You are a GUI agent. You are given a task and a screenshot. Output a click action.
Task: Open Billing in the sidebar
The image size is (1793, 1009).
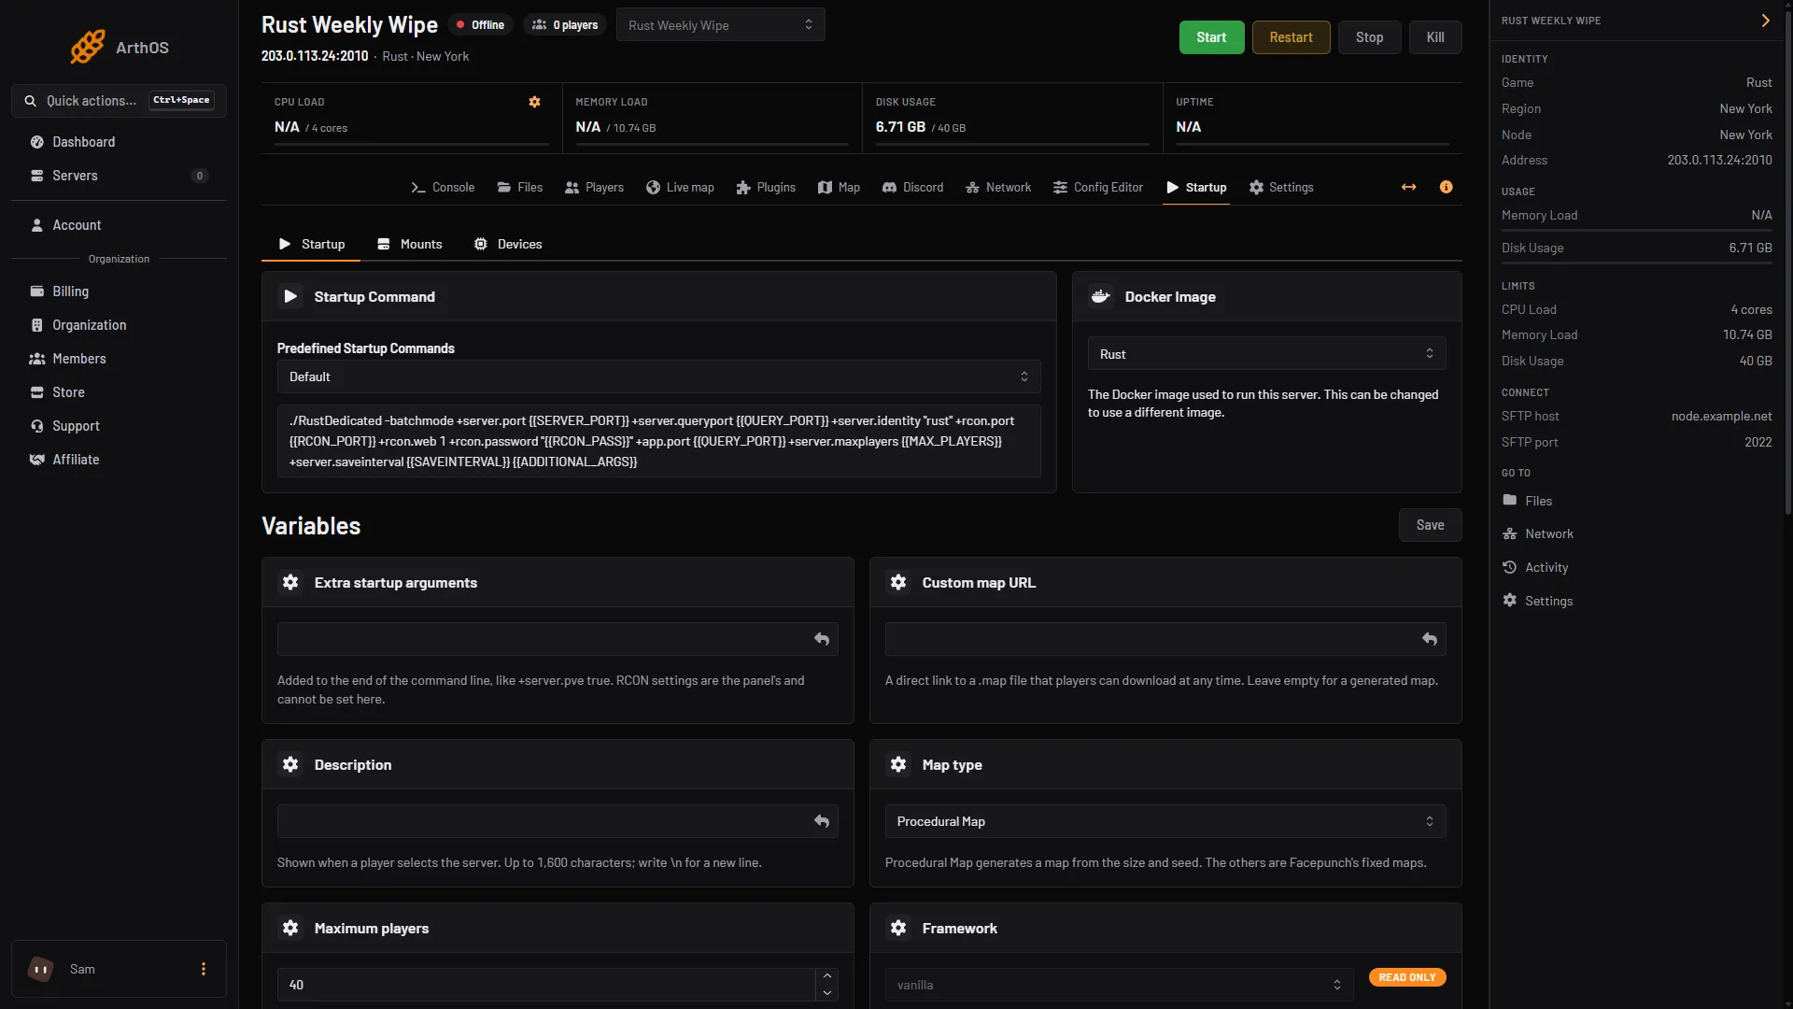pyautogui.click(x=119, y=291)
